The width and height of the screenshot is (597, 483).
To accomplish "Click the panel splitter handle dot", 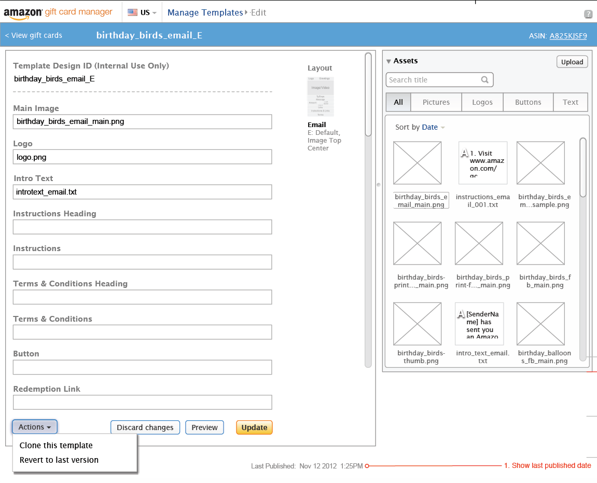I will point(379,185).
